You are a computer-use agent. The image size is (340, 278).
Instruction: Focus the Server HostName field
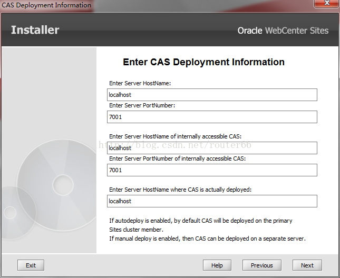(212, 95)
